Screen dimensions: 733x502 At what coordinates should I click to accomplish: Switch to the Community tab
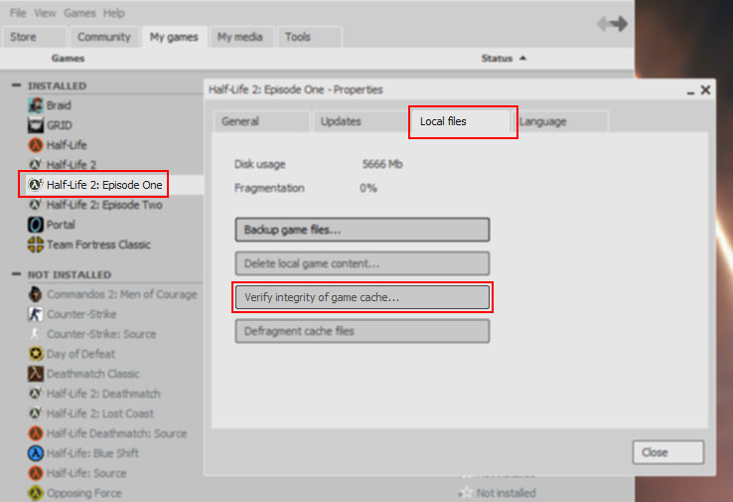coord(104,37)
